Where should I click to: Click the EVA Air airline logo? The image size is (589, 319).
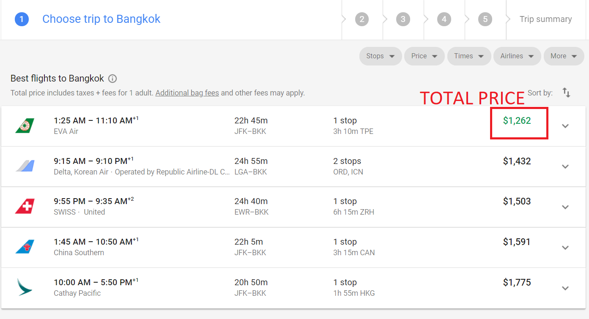point(25,126)
